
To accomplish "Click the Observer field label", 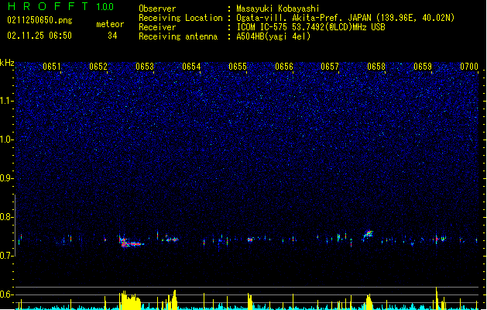I will coord(157,9).
